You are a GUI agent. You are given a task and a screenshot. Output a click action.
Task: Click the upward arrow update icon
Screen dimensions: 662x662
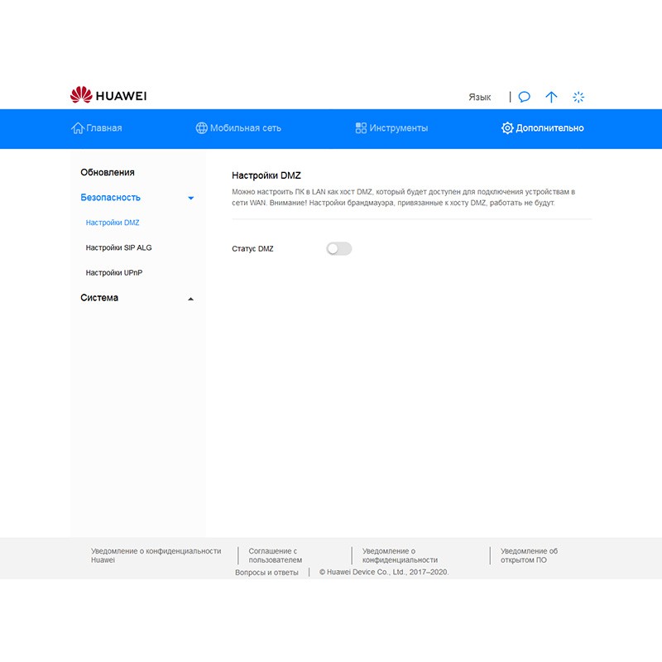tap(551, 97)
